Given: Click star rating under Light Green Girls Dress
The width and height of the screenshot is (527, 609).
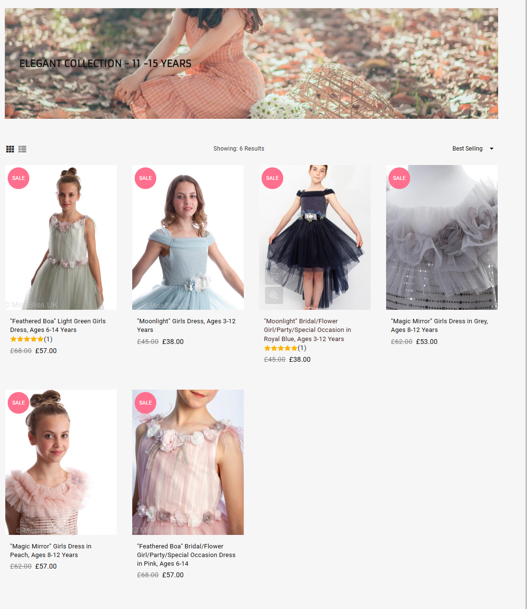Looking at the screenshot, I should pos(27,339).
